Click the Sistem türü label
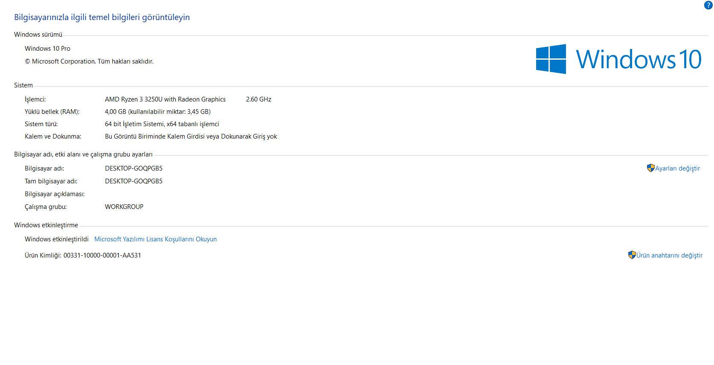This screenshot has height=365, width=714. tap(41, 124)
